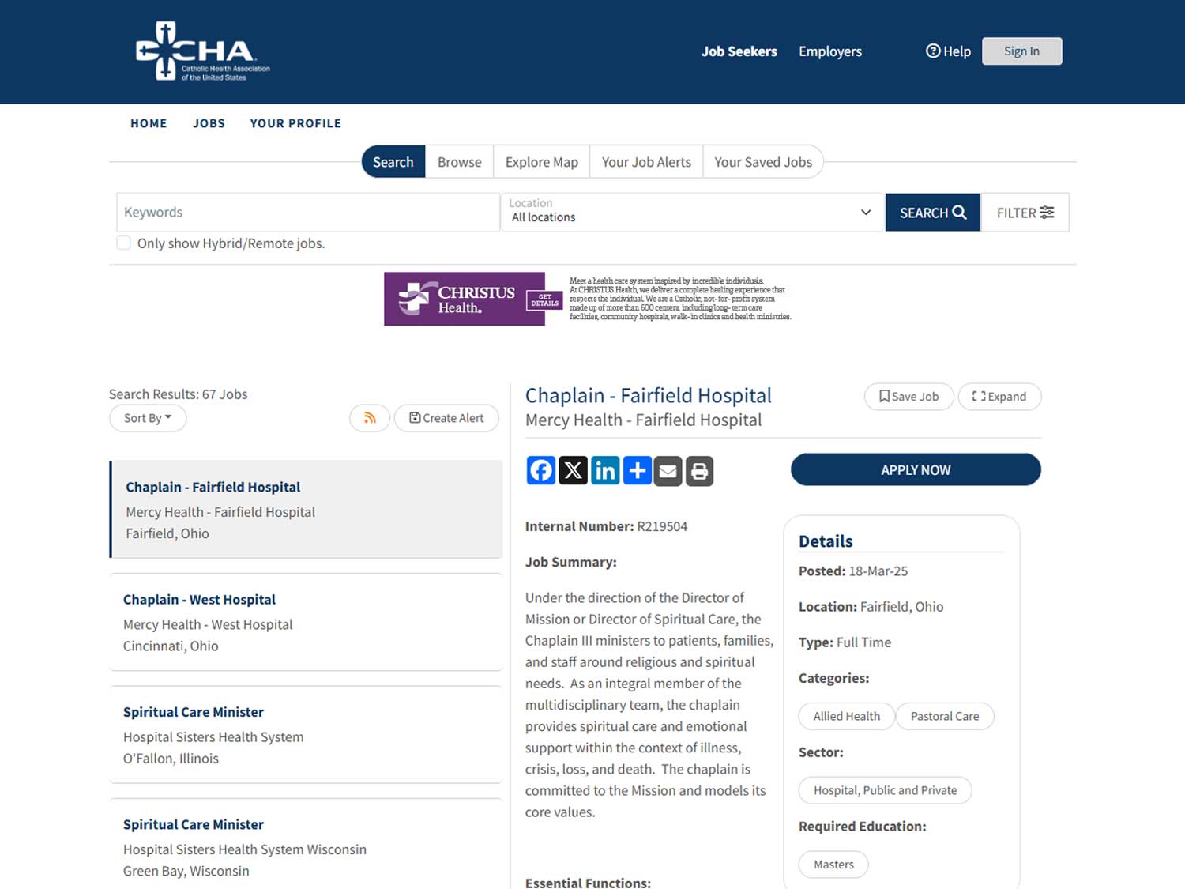Open the Location dropdown
Image resolution: width=1185 pixels, height=889 pixels.
click(x=691, y=213)
